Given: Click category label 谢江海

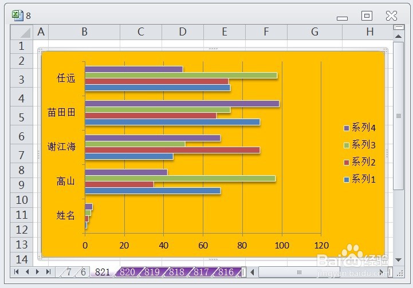Looking at the screenshot, I should 61,147.
